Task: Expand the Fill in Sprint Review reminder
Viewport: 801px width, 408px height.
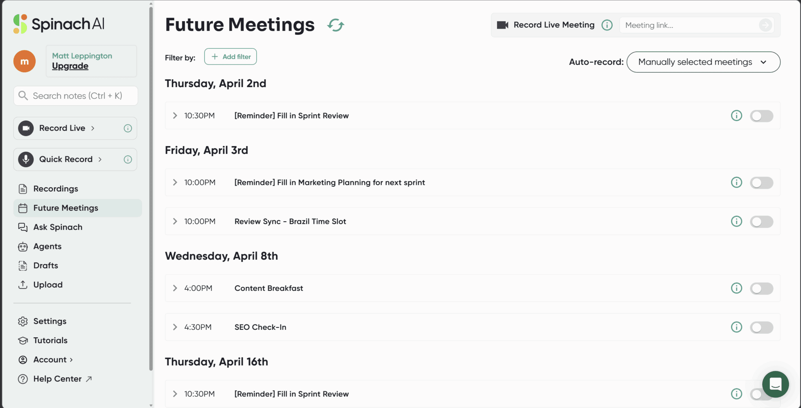Action: [174, 115]
